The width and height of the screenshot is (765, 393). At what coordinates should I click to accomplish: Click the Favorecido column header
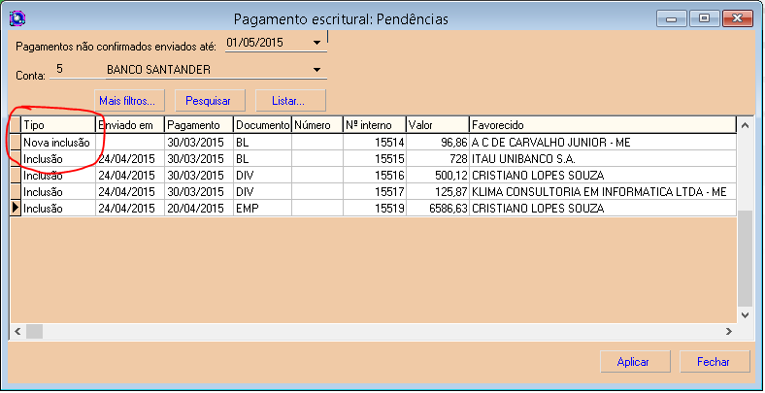pyautogui.click(x=603, y=125)
